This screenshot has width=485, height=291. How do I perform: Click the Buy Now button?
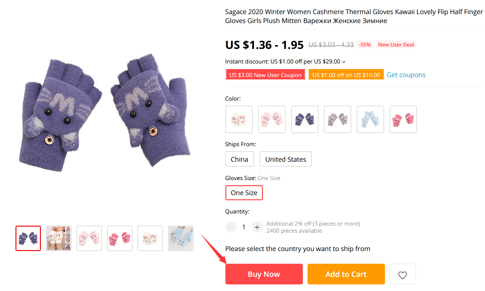tap(264, 274)
